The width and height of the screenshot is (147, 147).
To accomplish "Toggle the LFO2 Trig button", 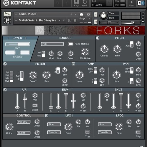I will [138, 132].
